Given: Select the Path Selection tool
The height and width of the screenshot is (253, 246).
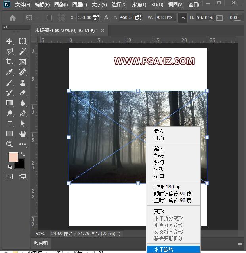Looking at the screenshot, I should [23, 124].
